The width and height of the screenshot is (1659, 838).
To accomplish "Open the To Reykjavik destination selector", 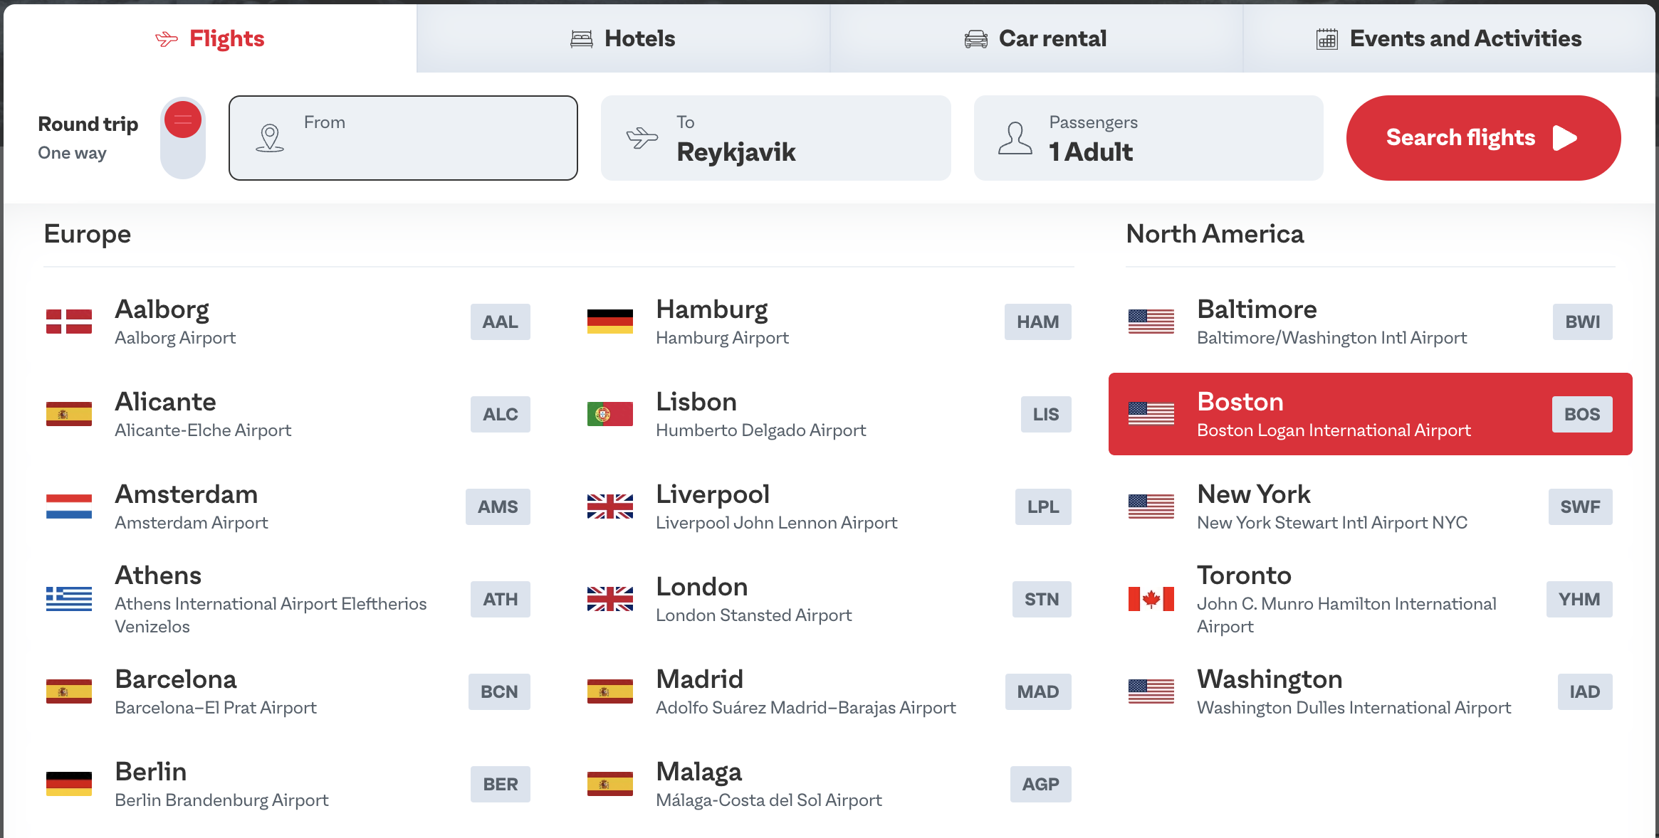I will click(x=775, y=138).
